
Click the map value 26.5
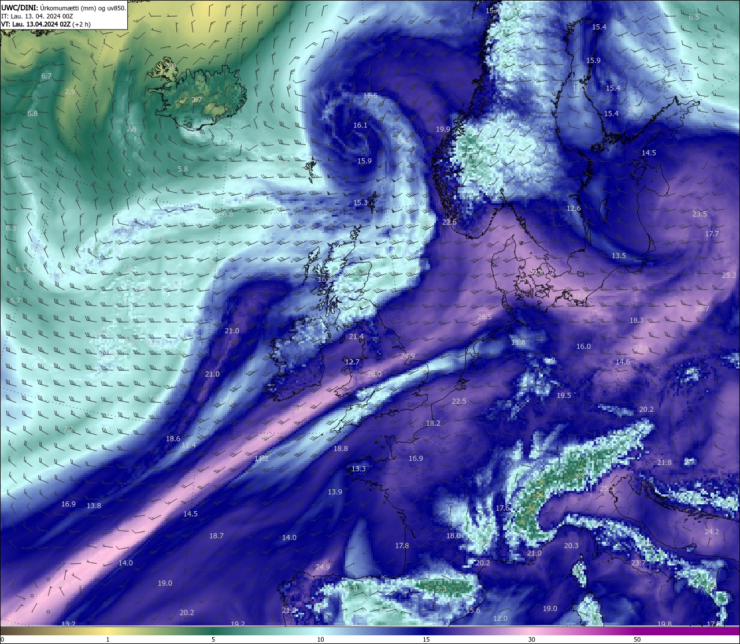point(484,317)
